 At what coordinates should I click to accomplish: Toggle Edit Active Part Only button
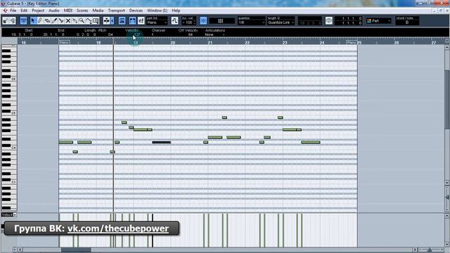pos(132,20)
